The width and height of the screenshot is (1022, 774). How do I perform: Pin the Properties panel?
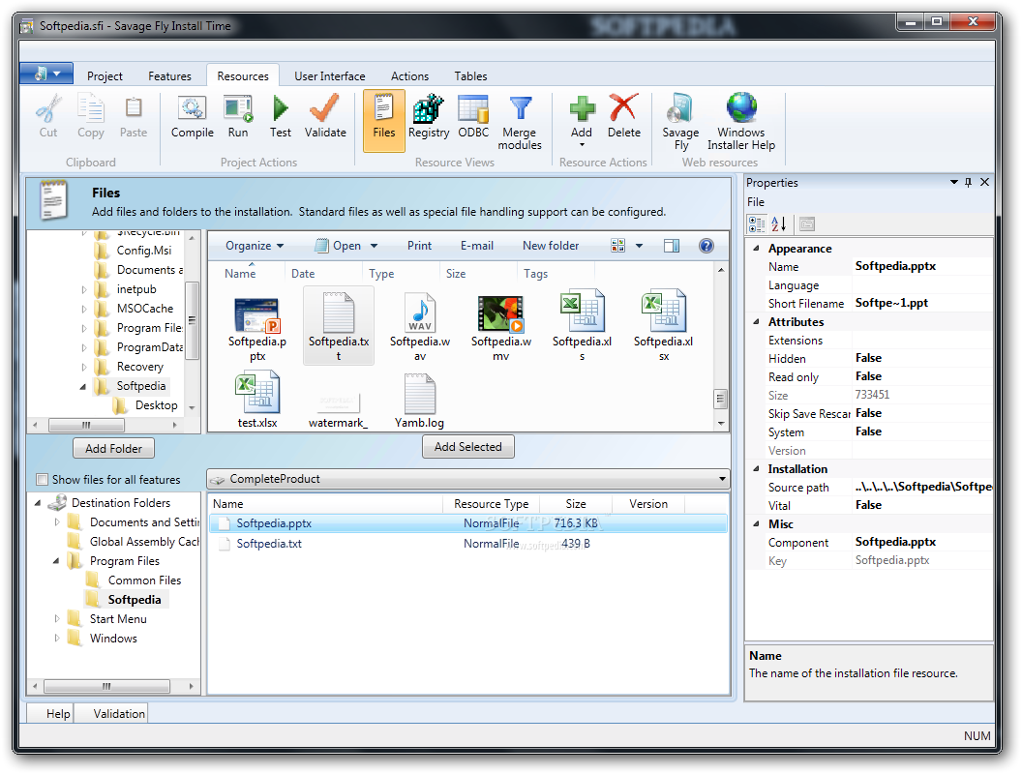point(969,183)
